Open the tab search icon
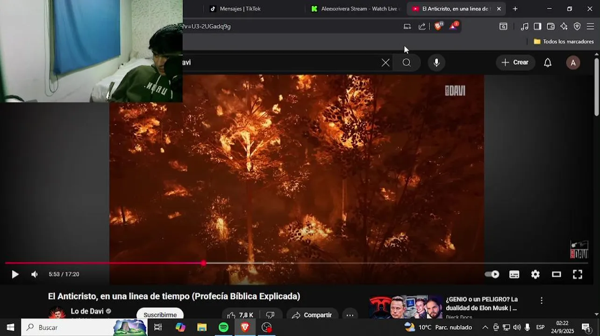 pyautogui.click(x=503, y=27)
